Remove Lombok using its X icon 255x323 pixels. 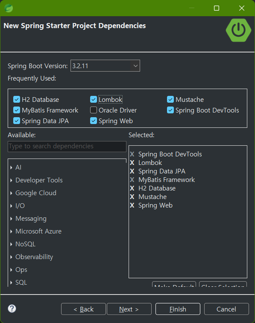132,163
